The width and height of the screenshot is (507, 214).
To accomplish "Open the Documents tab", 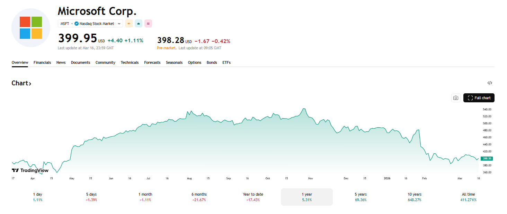I will 80,62.
